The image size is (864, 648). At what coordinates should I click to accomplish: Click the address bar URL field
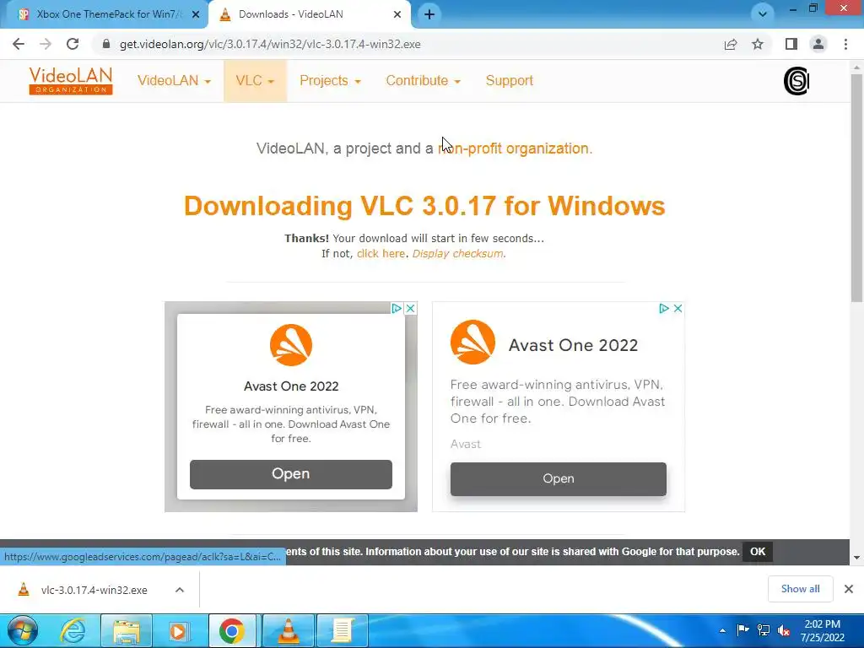click(408, 44)
